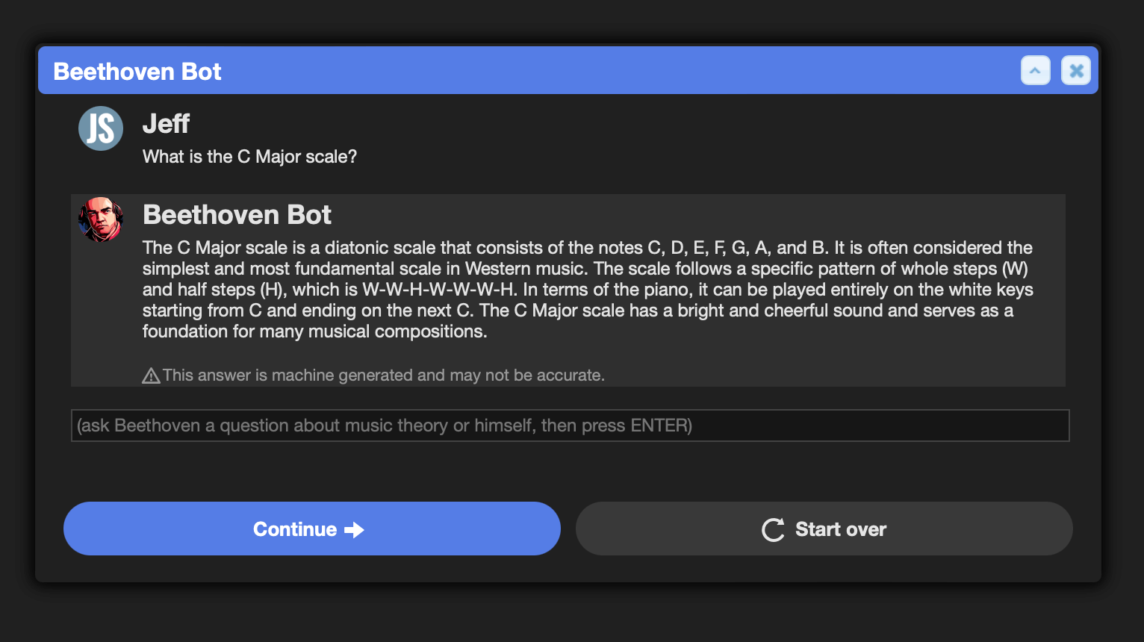Focus the ask Beethoven question input field
Screen dimensions: 1144x642
(571, 426)
